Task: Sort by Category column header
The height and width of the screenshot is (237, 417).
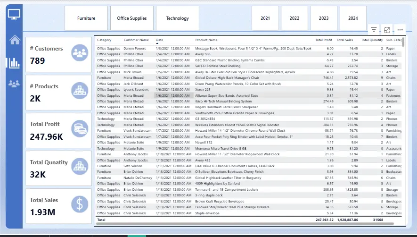Action: tap(104, 40)
